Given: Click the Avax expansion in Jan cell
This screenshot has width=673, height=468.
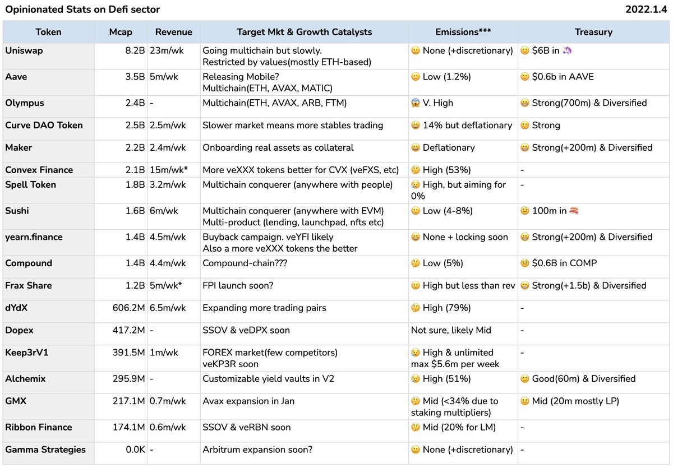Looking at the screenshot, I should (x=304, y=406).
